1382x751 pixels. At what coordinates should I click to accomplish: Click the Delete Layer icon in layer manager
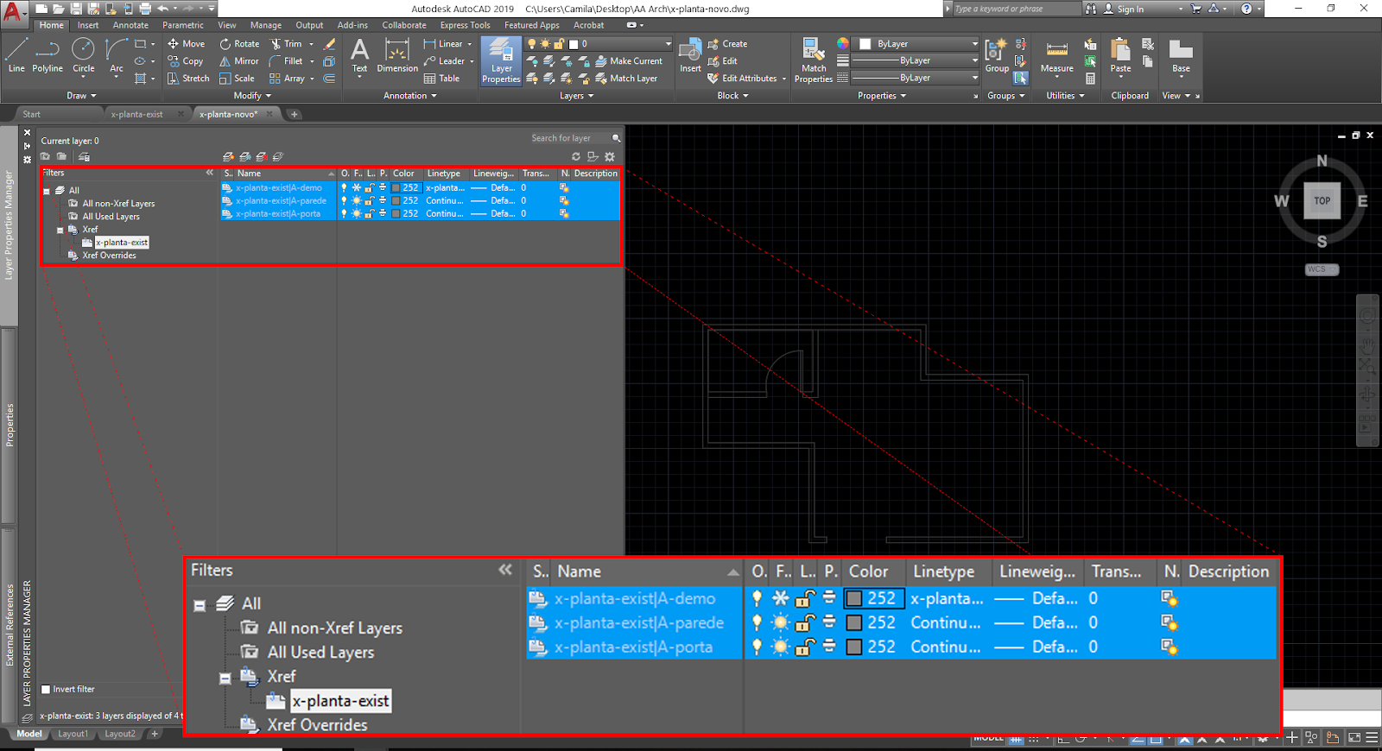point(261,157)
